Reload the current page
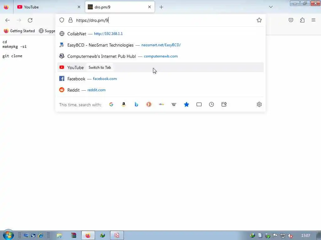This screenshot has width=321, height=240. [30, 20]
